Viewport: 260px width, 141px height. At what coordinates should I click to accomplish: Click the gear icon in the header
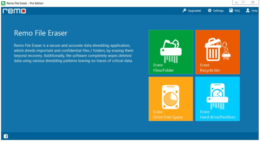210,10
